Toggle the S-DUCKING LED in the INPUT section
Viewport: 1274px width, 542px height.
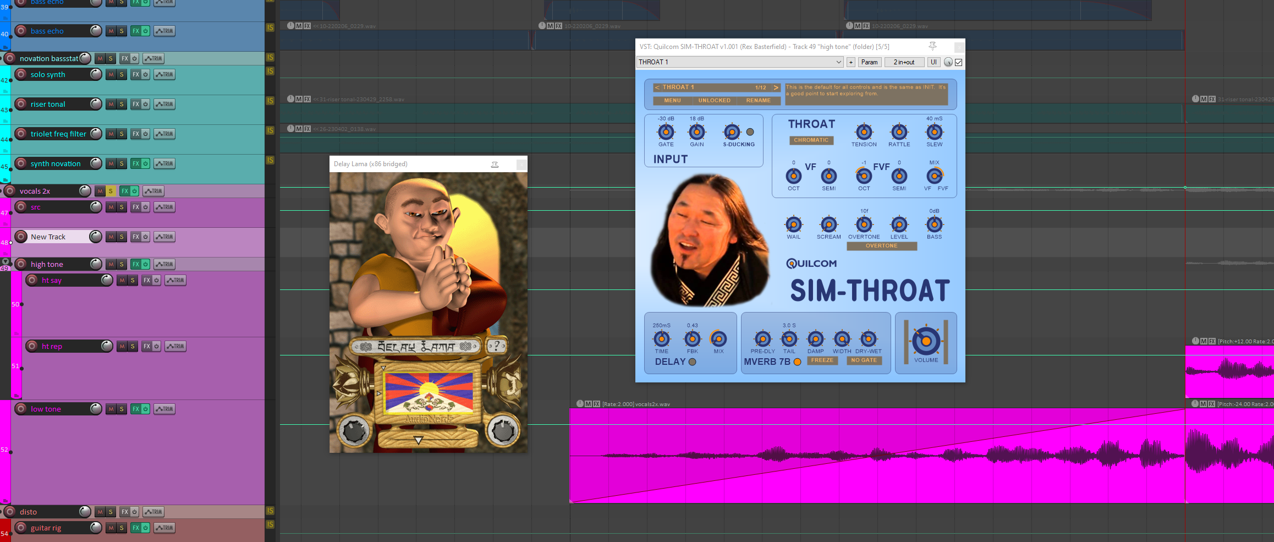(750, 132)
